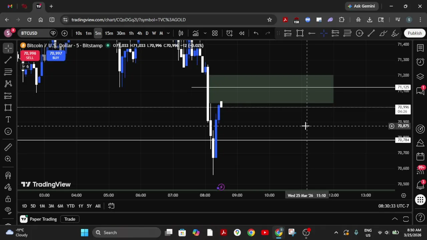
Task: Click the eraser tool in favorites toolbar
Action: click(x=395, y=33)
